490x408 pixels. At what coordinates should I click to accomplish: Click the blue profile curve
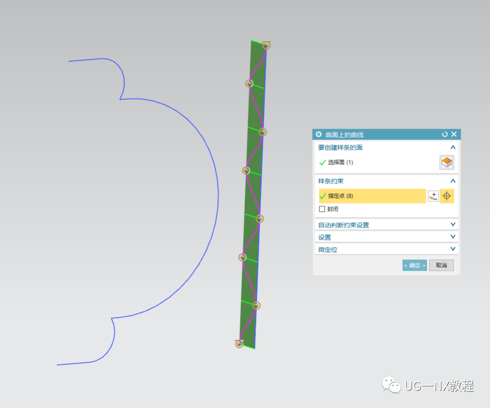point(218,194)
